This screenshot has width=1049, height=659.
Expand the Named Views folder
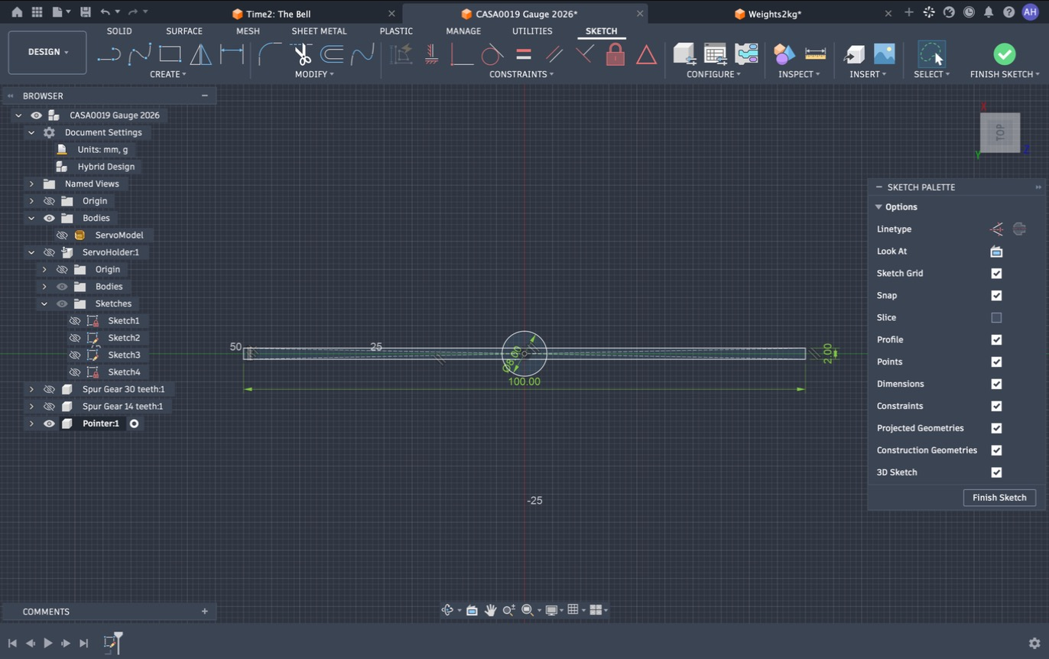31,183
